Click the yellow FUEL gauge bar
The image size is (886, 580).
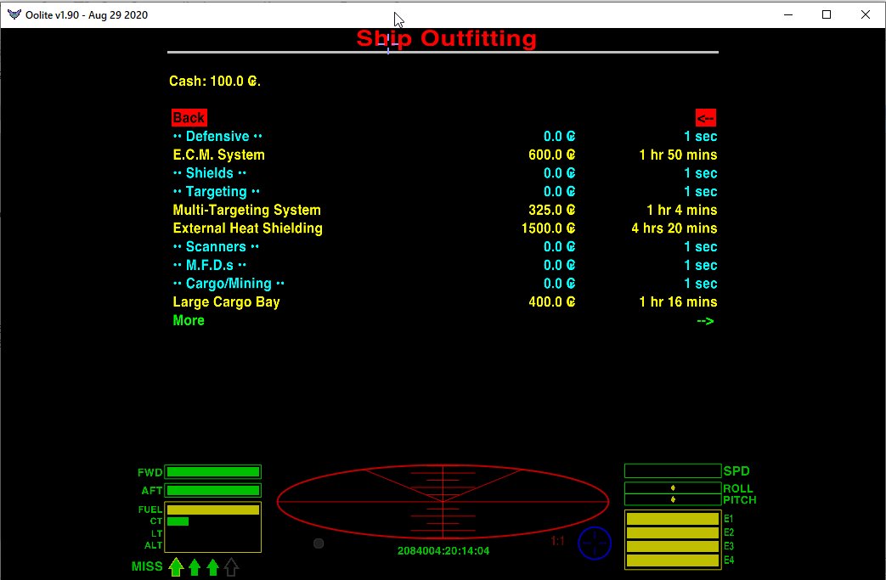213,510
